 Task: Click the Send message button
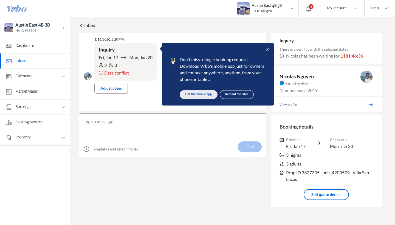coord(250,147)
